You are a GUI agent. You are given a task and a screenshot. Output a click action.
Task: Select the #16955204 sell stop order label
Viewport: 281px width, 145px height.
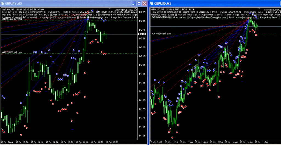(161, 33)
